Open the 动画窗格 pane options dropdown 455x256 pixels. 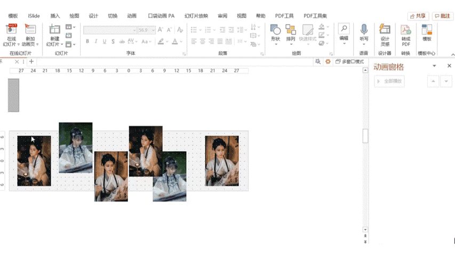(x=434, y=66)
